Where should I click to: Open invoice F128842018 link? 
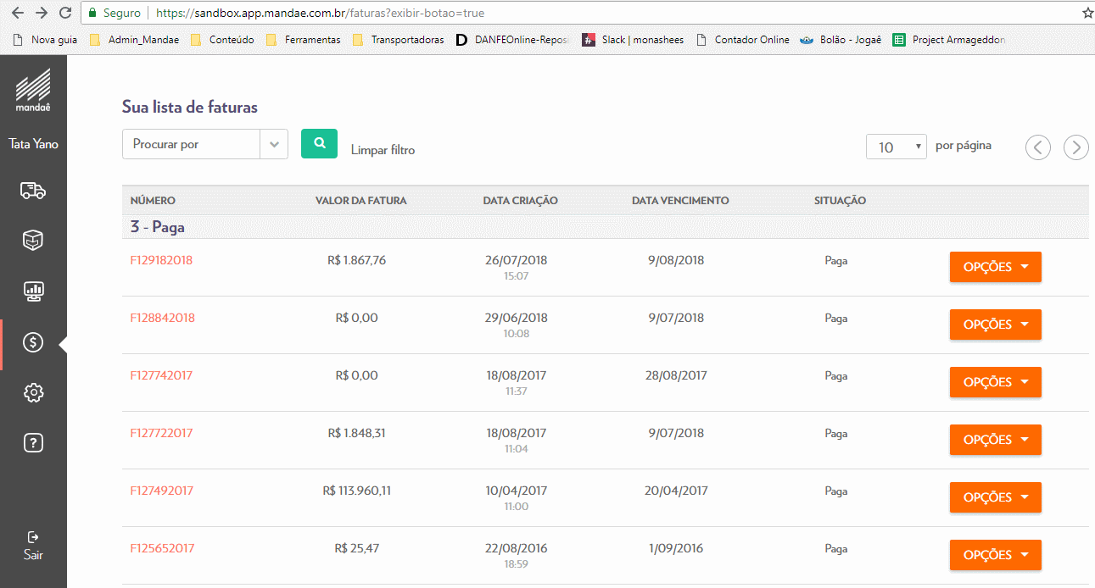point(162,319)
